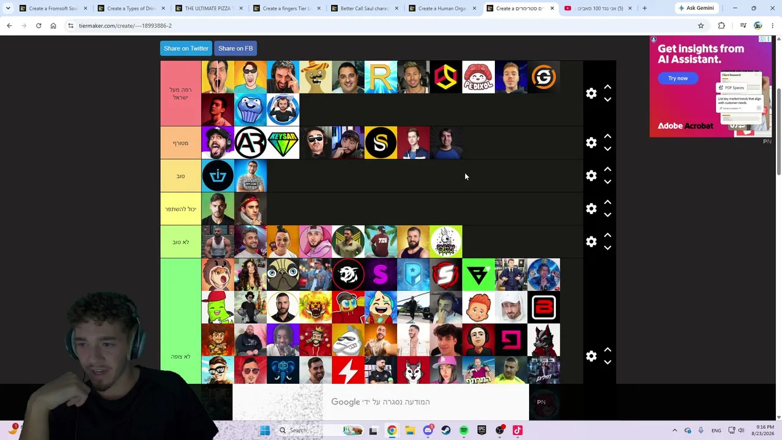Expand the system tray hidden icons
782x440 pixels.
(674, 430)
